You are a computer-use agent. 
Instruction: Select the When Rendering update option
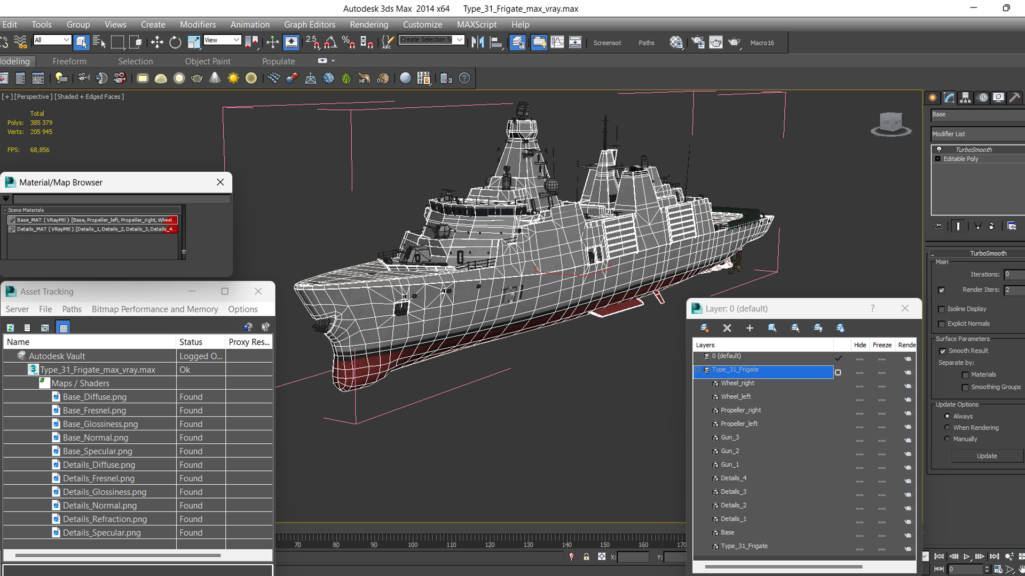[x=948, y=427]
